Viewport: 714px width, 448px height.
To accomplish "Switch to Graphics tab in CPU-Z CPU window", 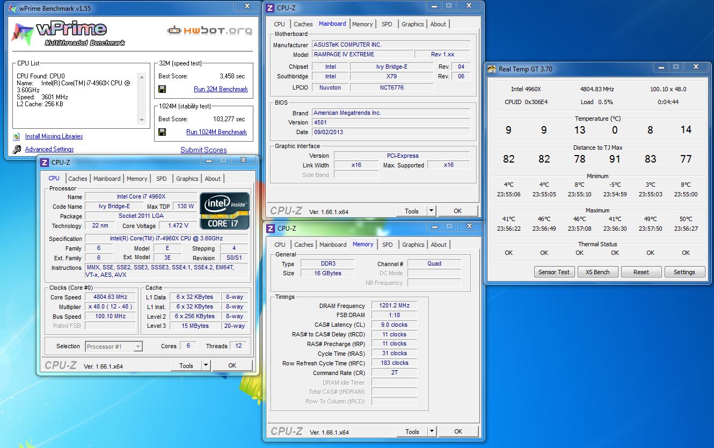I will (187, 179).
